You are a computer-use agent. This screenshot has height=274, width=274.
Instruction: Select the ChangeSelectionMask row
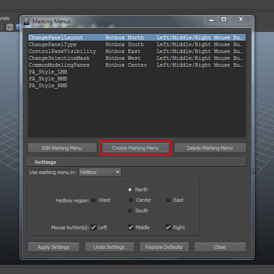coord(137,58)
